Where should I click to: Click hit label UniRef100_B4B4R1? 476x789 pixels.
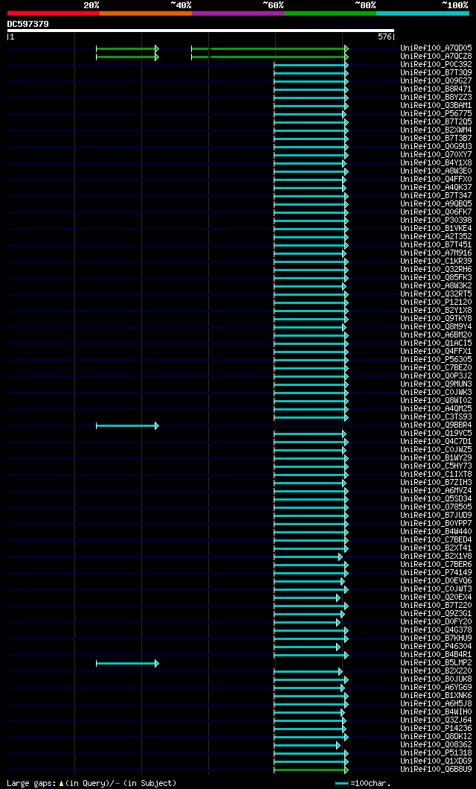click(436, 655)
